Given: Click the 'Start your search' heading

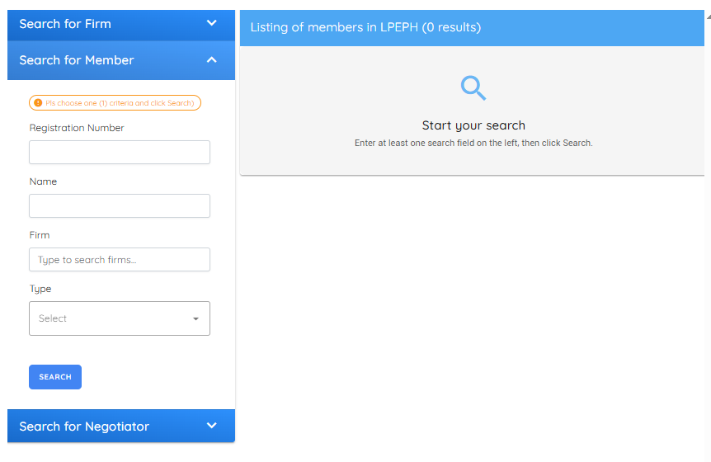Looking at the screenshot, I should pyautogui.click(x=473, y=125).
